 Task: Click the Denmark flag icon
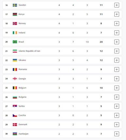click(15, 125)
